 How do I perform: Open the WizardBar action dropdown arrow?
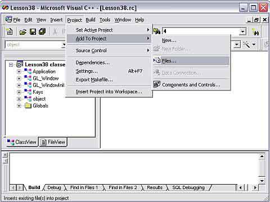click(254, 45)
